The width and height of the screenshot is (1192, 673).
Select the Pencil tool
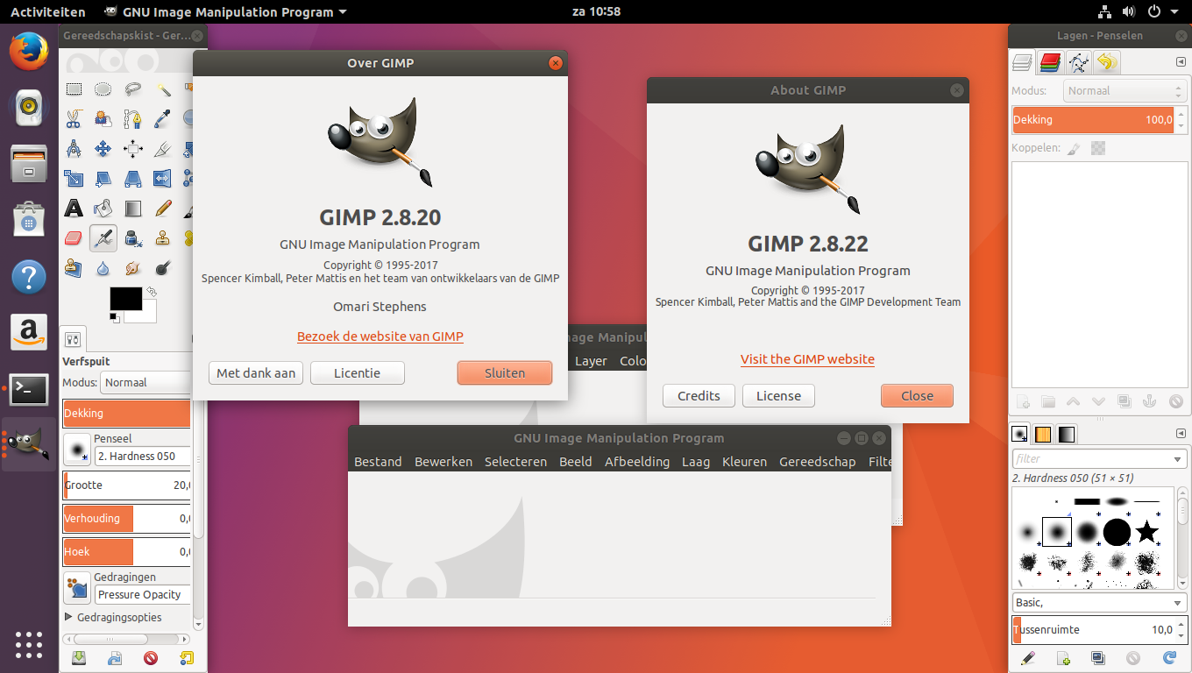(163, 208)
